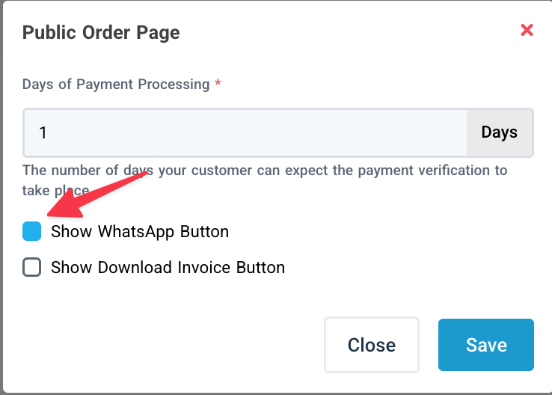The image size is (552, 395).
Task: Uncheck the Show WhatsApp Button checkbox
Action: coord(32,231)
